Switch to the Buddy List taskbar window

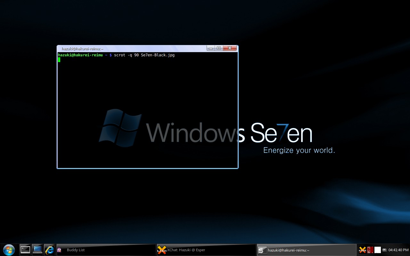[106, 250]
